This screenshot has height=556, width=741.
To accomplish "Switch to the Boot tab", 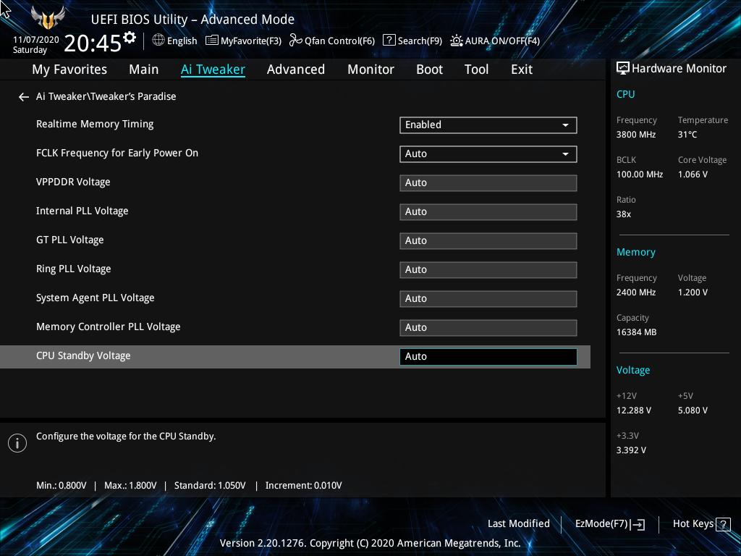I will [430, 69].
